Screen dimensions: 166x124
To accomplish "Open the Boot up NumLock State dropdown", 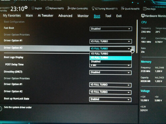I will click(110, 99).
